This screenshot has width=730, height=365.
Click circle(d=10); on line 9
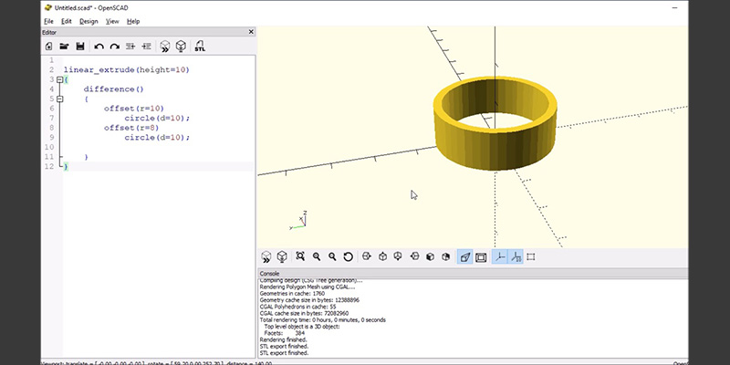point(157,138)
